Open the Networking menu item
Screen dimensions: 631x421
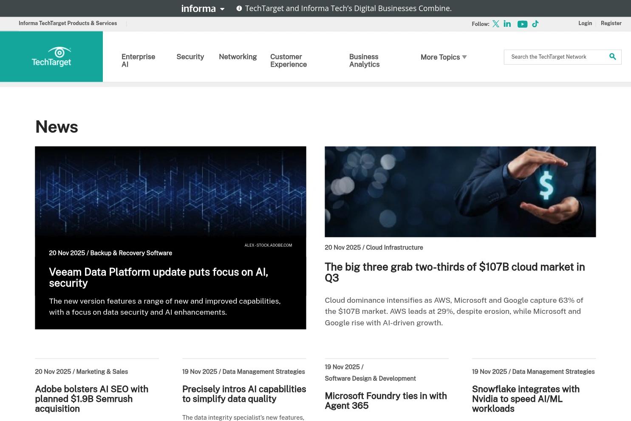pos(238,57)
